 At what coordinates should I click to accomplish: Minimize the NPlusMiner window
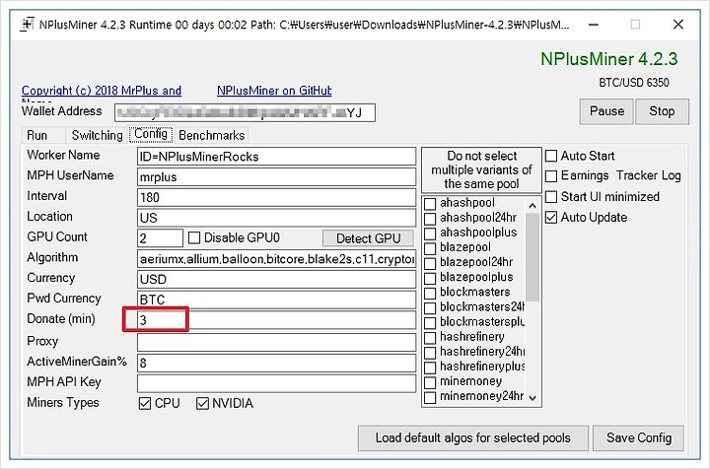(x=594, y=25)
